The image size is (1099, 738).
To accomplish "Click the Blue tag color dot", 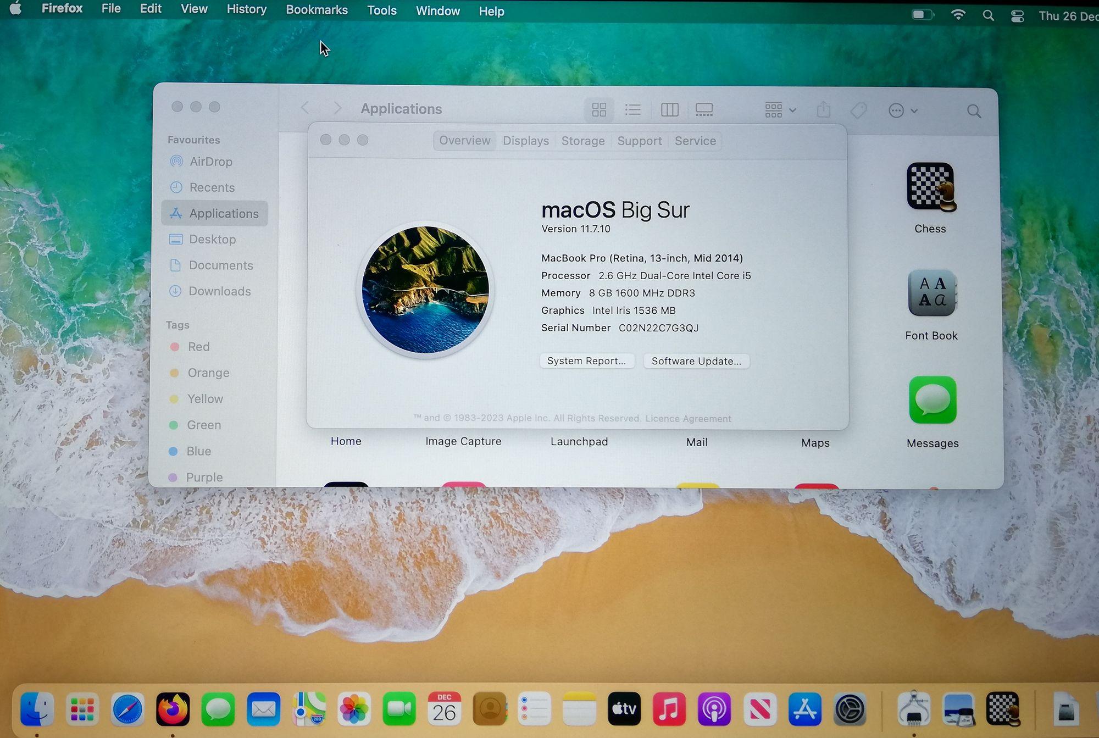I will click(173, 451).
